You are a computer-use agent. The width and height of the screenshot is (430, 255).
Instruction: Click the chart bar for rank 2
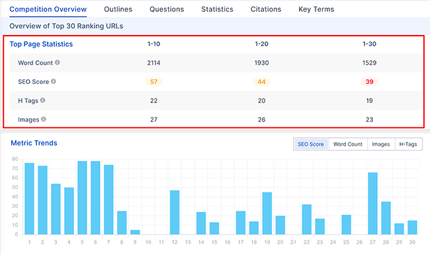tap(42, 200)
